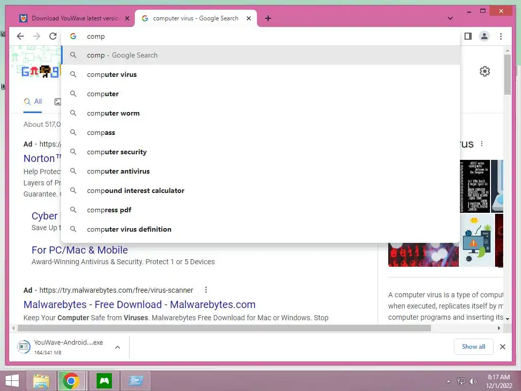The height and width of the screenshot is (391, 521).
Task: Click the YouWave-Android exe download item
Action: (63, 347)
